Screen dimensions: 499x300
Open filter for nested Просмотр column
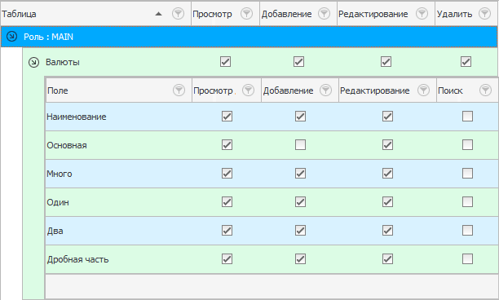[248, 90]
